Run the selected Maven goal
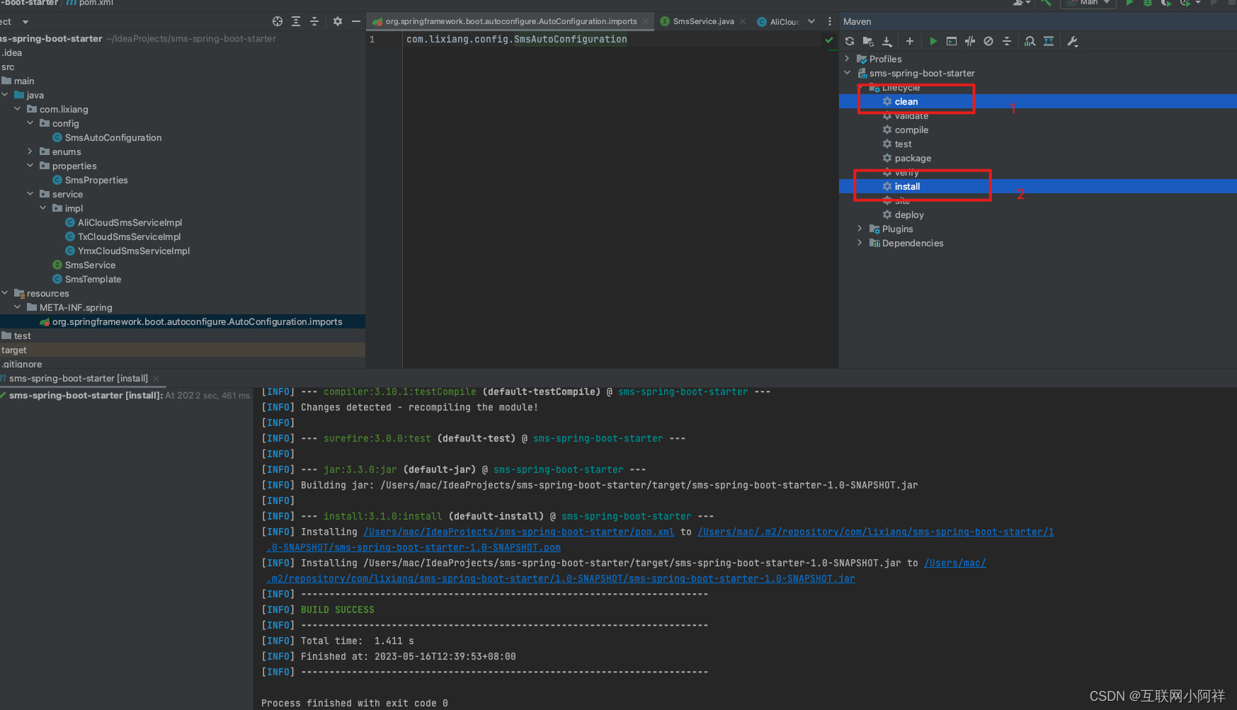1237x710 pixels. point(933,41)
